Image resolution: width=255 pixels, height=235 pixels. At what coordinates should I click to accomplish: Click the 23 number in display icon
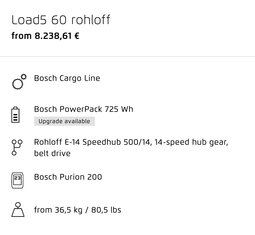point(17,178)
